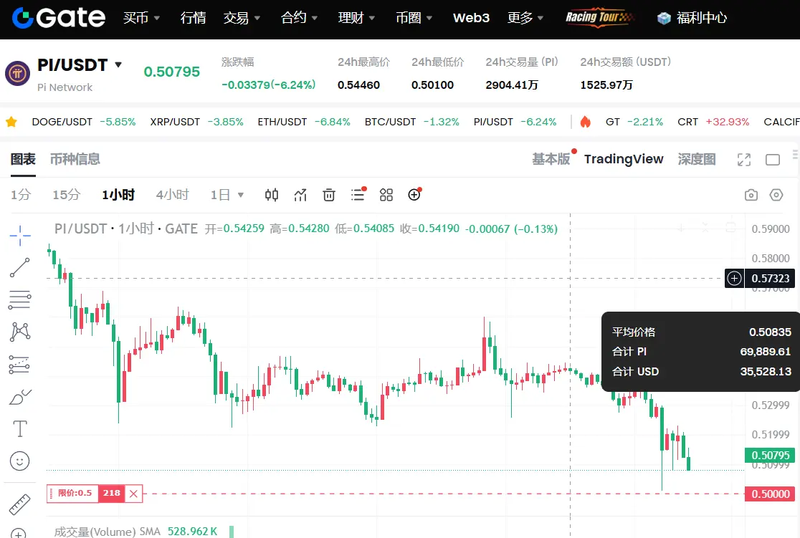Screen dimensions: 800x538
Task: Open the Racing Tour banner
Action: coord(600,17)
